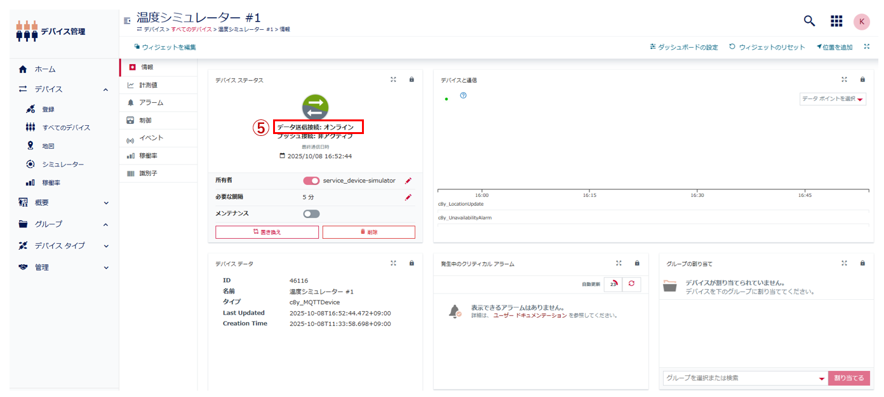Click the user avatar K
The image size is (884, 397).
[x=861, y=21]
